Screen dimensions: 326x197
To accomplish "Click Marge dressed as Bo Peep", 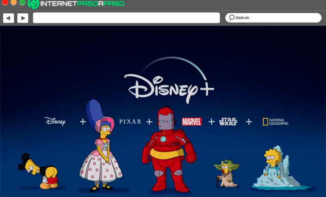I will (x=100, y=146).
